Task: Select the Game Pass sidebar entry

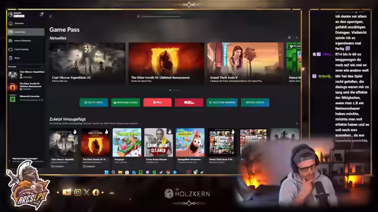Action: coord(26,32)
